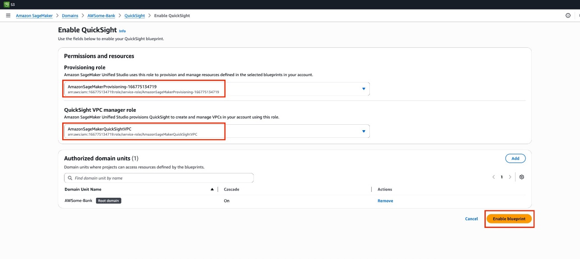Open the hamburger navigation menu

click(8, 15)
